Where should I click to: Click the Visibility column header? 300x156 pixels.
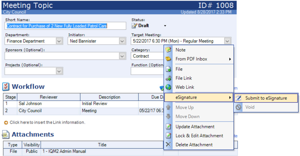point(31,145)
